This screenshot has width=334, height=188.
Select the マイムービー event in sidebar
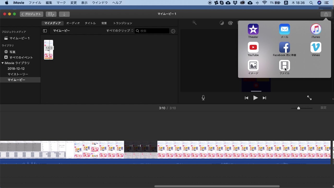pyautogui.click(x=20, y=80)
